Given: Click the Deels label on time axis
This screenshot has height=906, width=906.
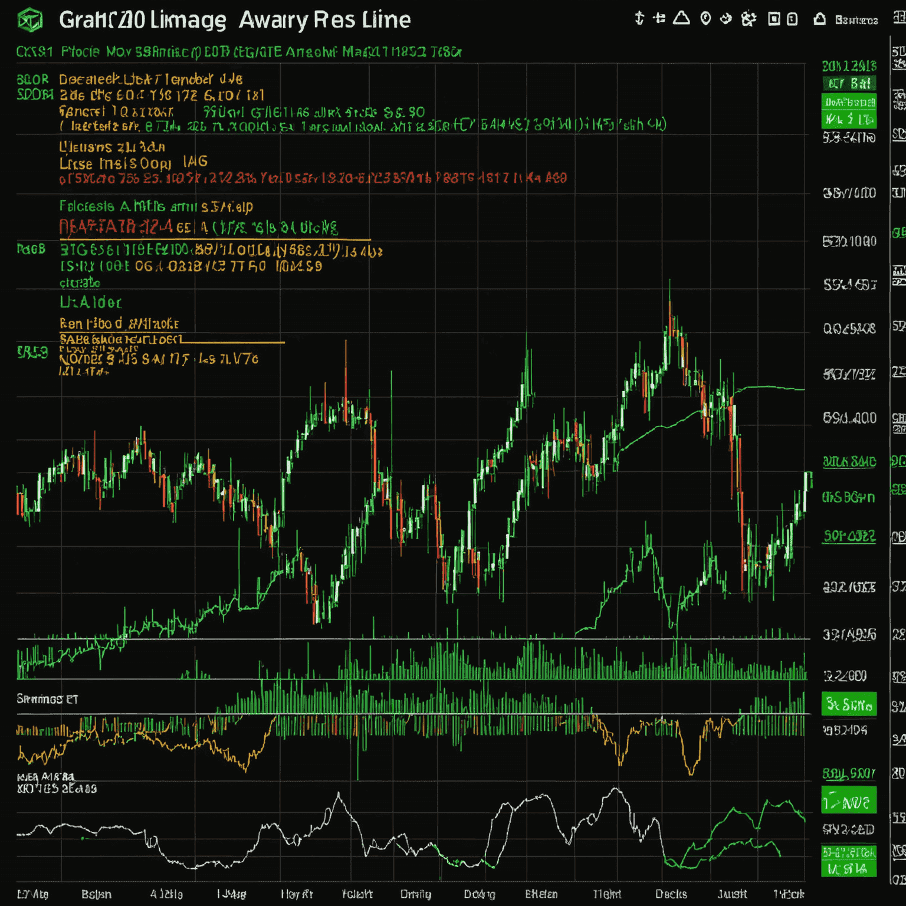Looking at the screenshot, I should point(671,894).
